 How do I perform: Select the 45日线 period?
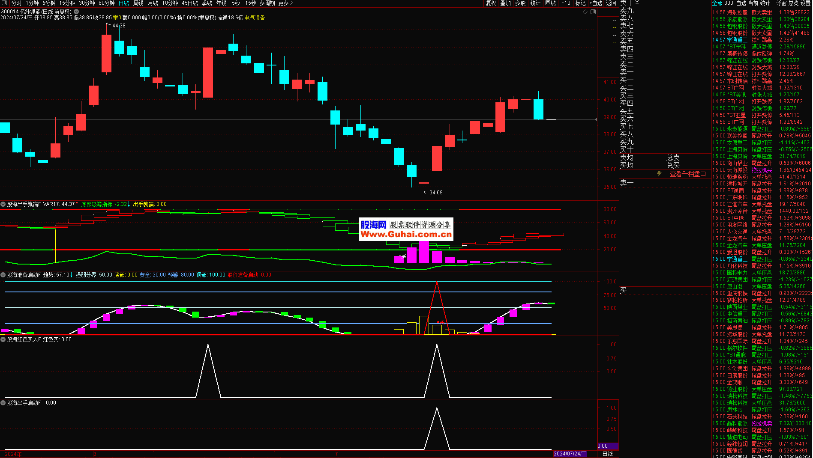pyautogui.click(x=190, y=3)
